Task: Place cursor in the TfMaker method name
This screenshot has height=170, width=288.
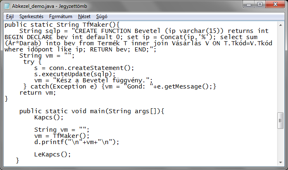Action: 95,25
